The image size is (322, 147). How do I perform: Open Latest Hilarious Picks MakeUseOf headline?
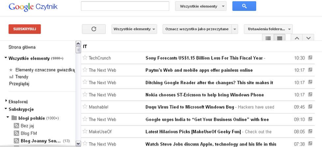(x=193, y=132)
